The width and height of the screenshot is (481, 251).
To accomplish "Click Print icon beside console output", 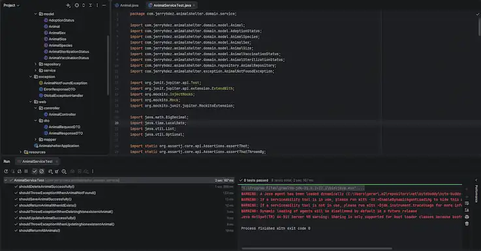I will (467, 216).
